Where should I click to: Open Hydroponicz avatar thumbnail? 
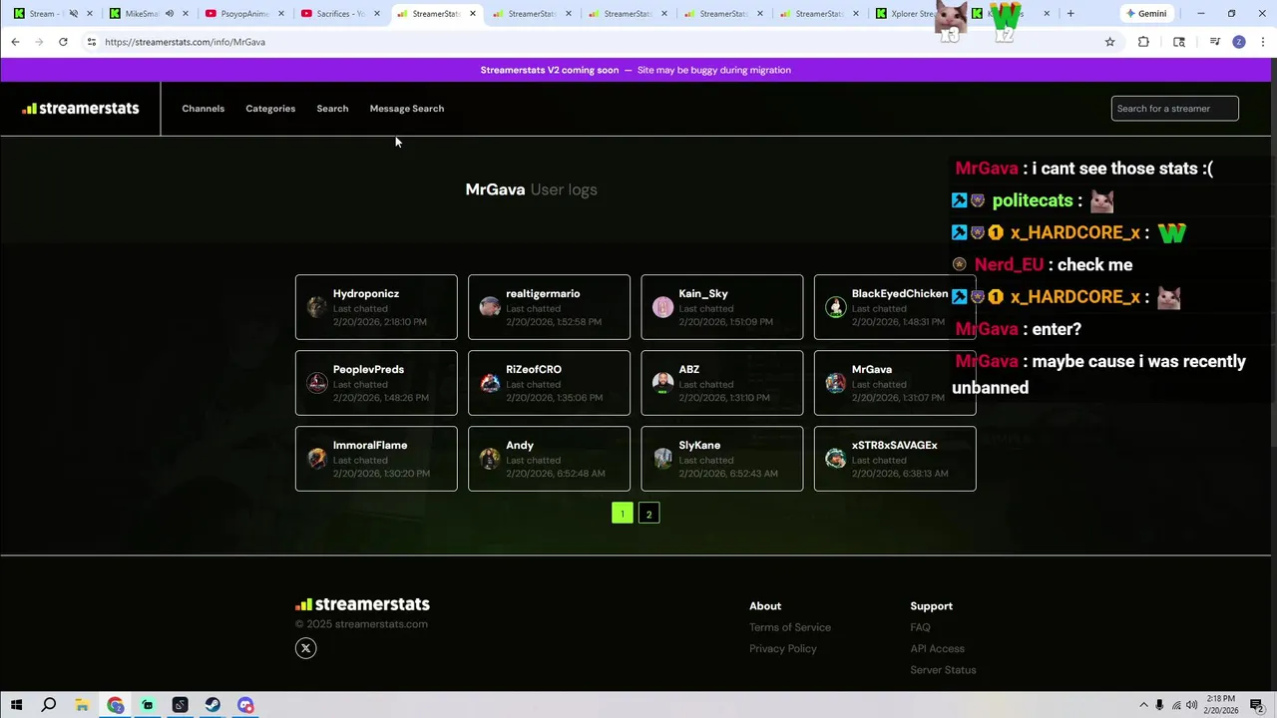(317, 307)
